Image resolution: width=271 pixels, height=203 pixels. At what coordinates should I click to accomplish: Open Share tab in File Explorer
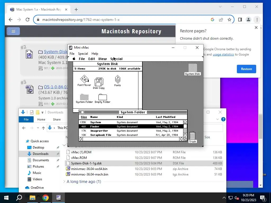(x=57, y=119)
